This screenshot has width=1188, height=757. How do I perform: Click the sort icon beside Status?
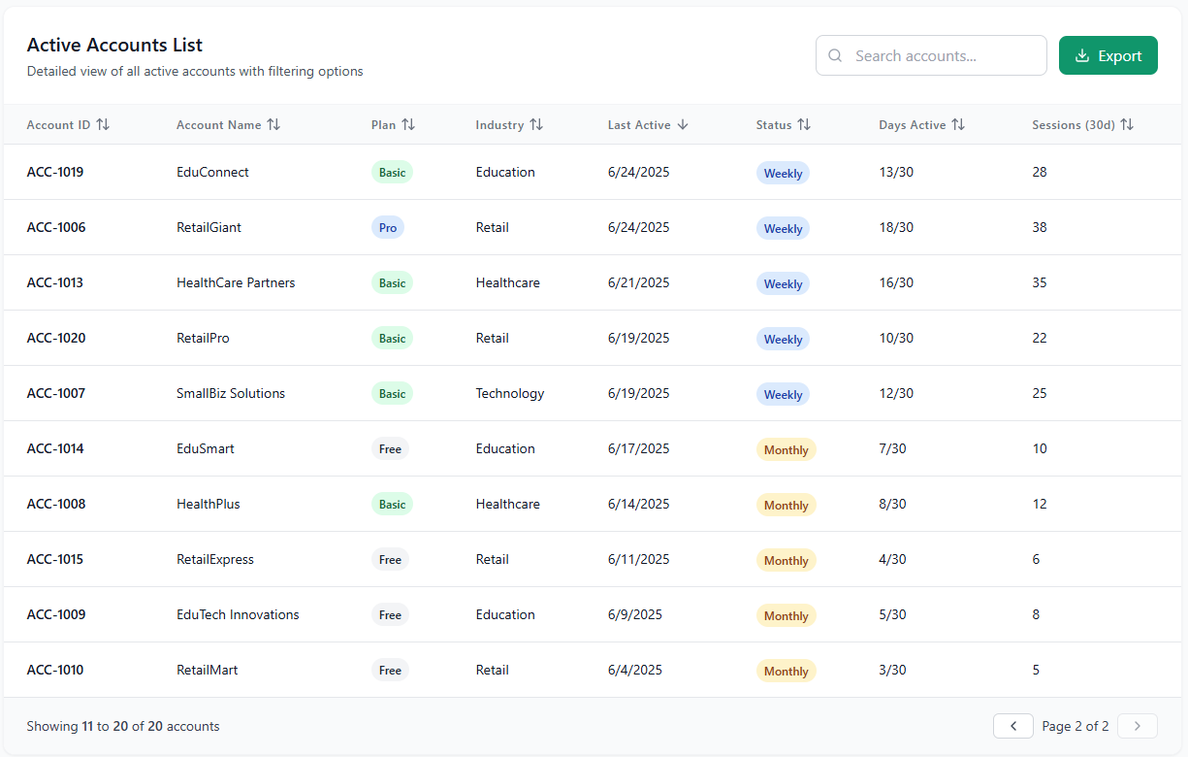point(804,125)
